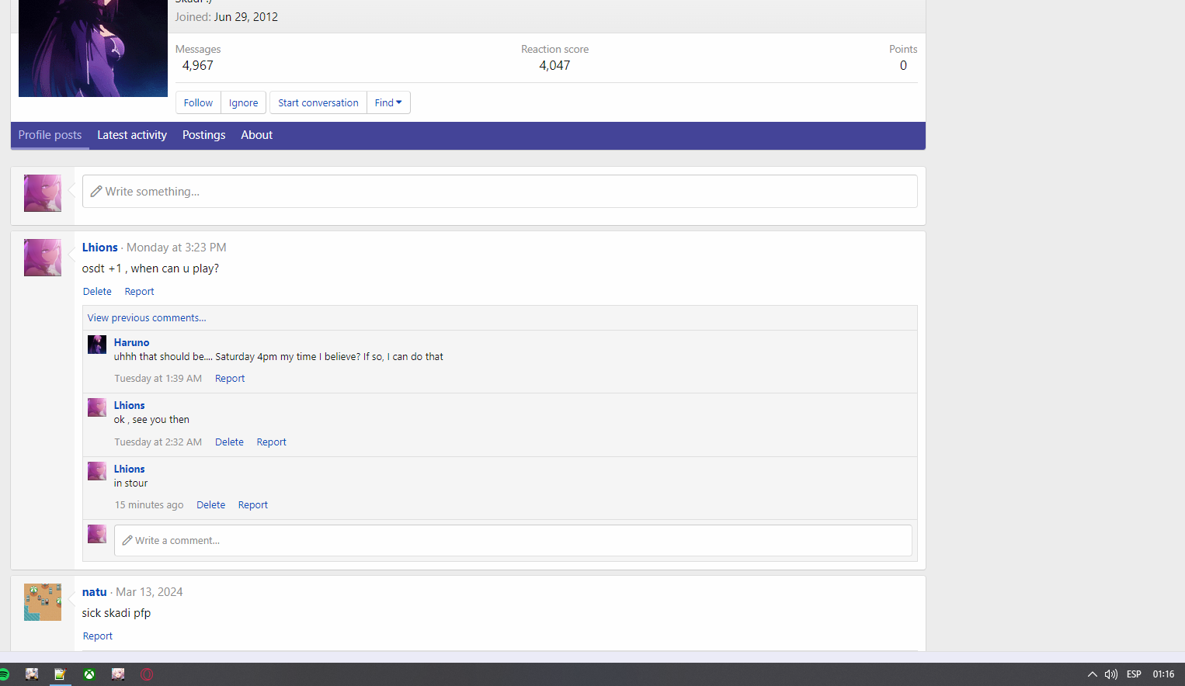Image resolution: width=1185 pixels, height=686 pixels.
Task: Click the Write a comment field
Action: [x=513, y=541]
